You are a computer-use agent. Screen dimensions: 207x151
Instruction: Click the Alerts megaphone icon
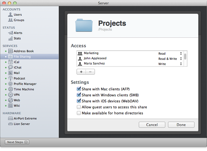(x=10, y=33)
